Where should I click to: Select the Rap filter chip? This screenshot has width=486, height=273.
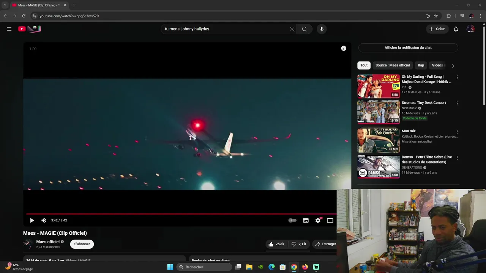point(421,65)
